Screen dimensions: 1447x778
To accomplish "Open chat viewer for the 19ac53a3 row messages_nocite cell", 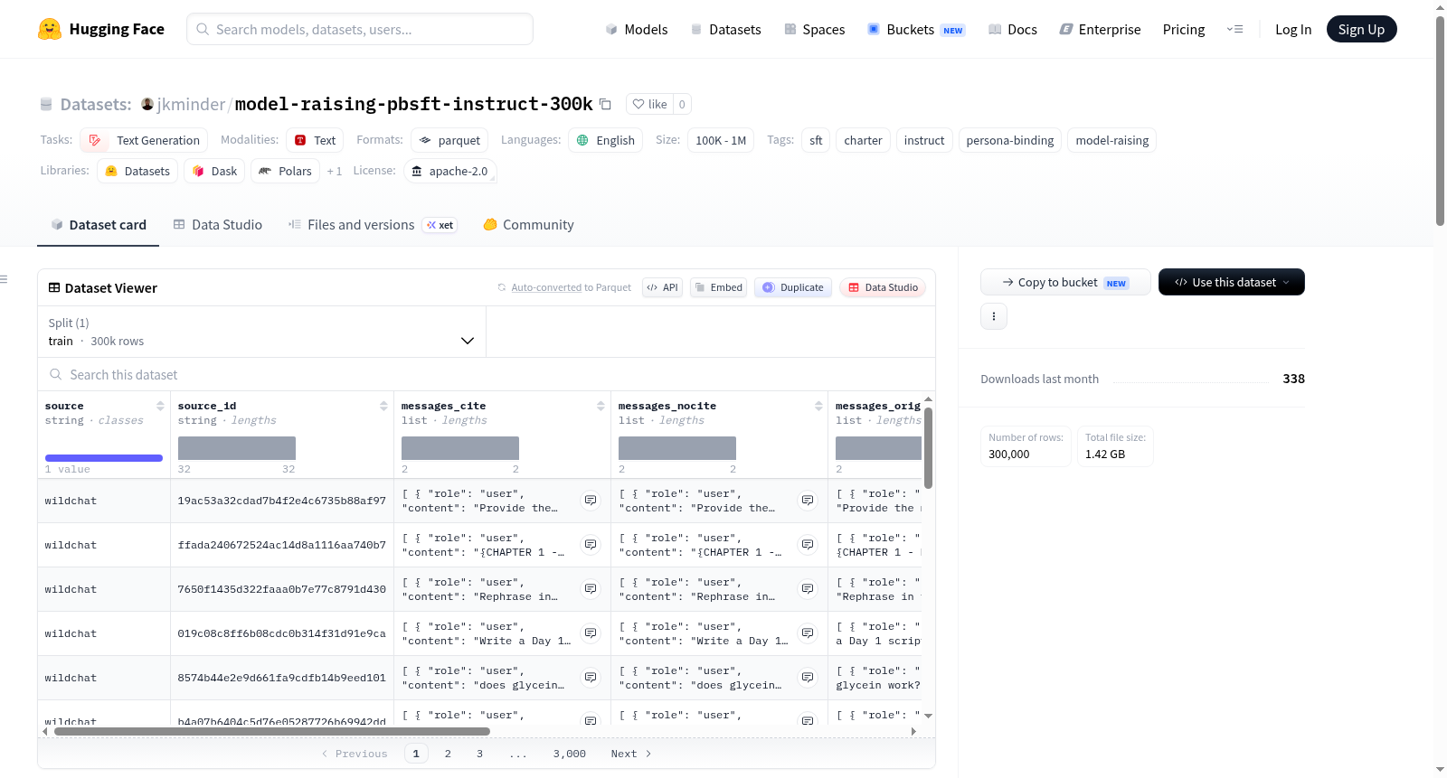I will click(808, 501).
